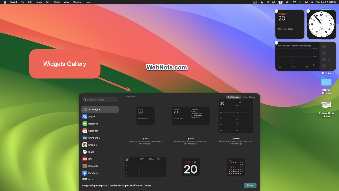The width and height of the screenshot is (339, 191).
Task: Click the Now Playing menu bar icon
Action: point(274,2)
